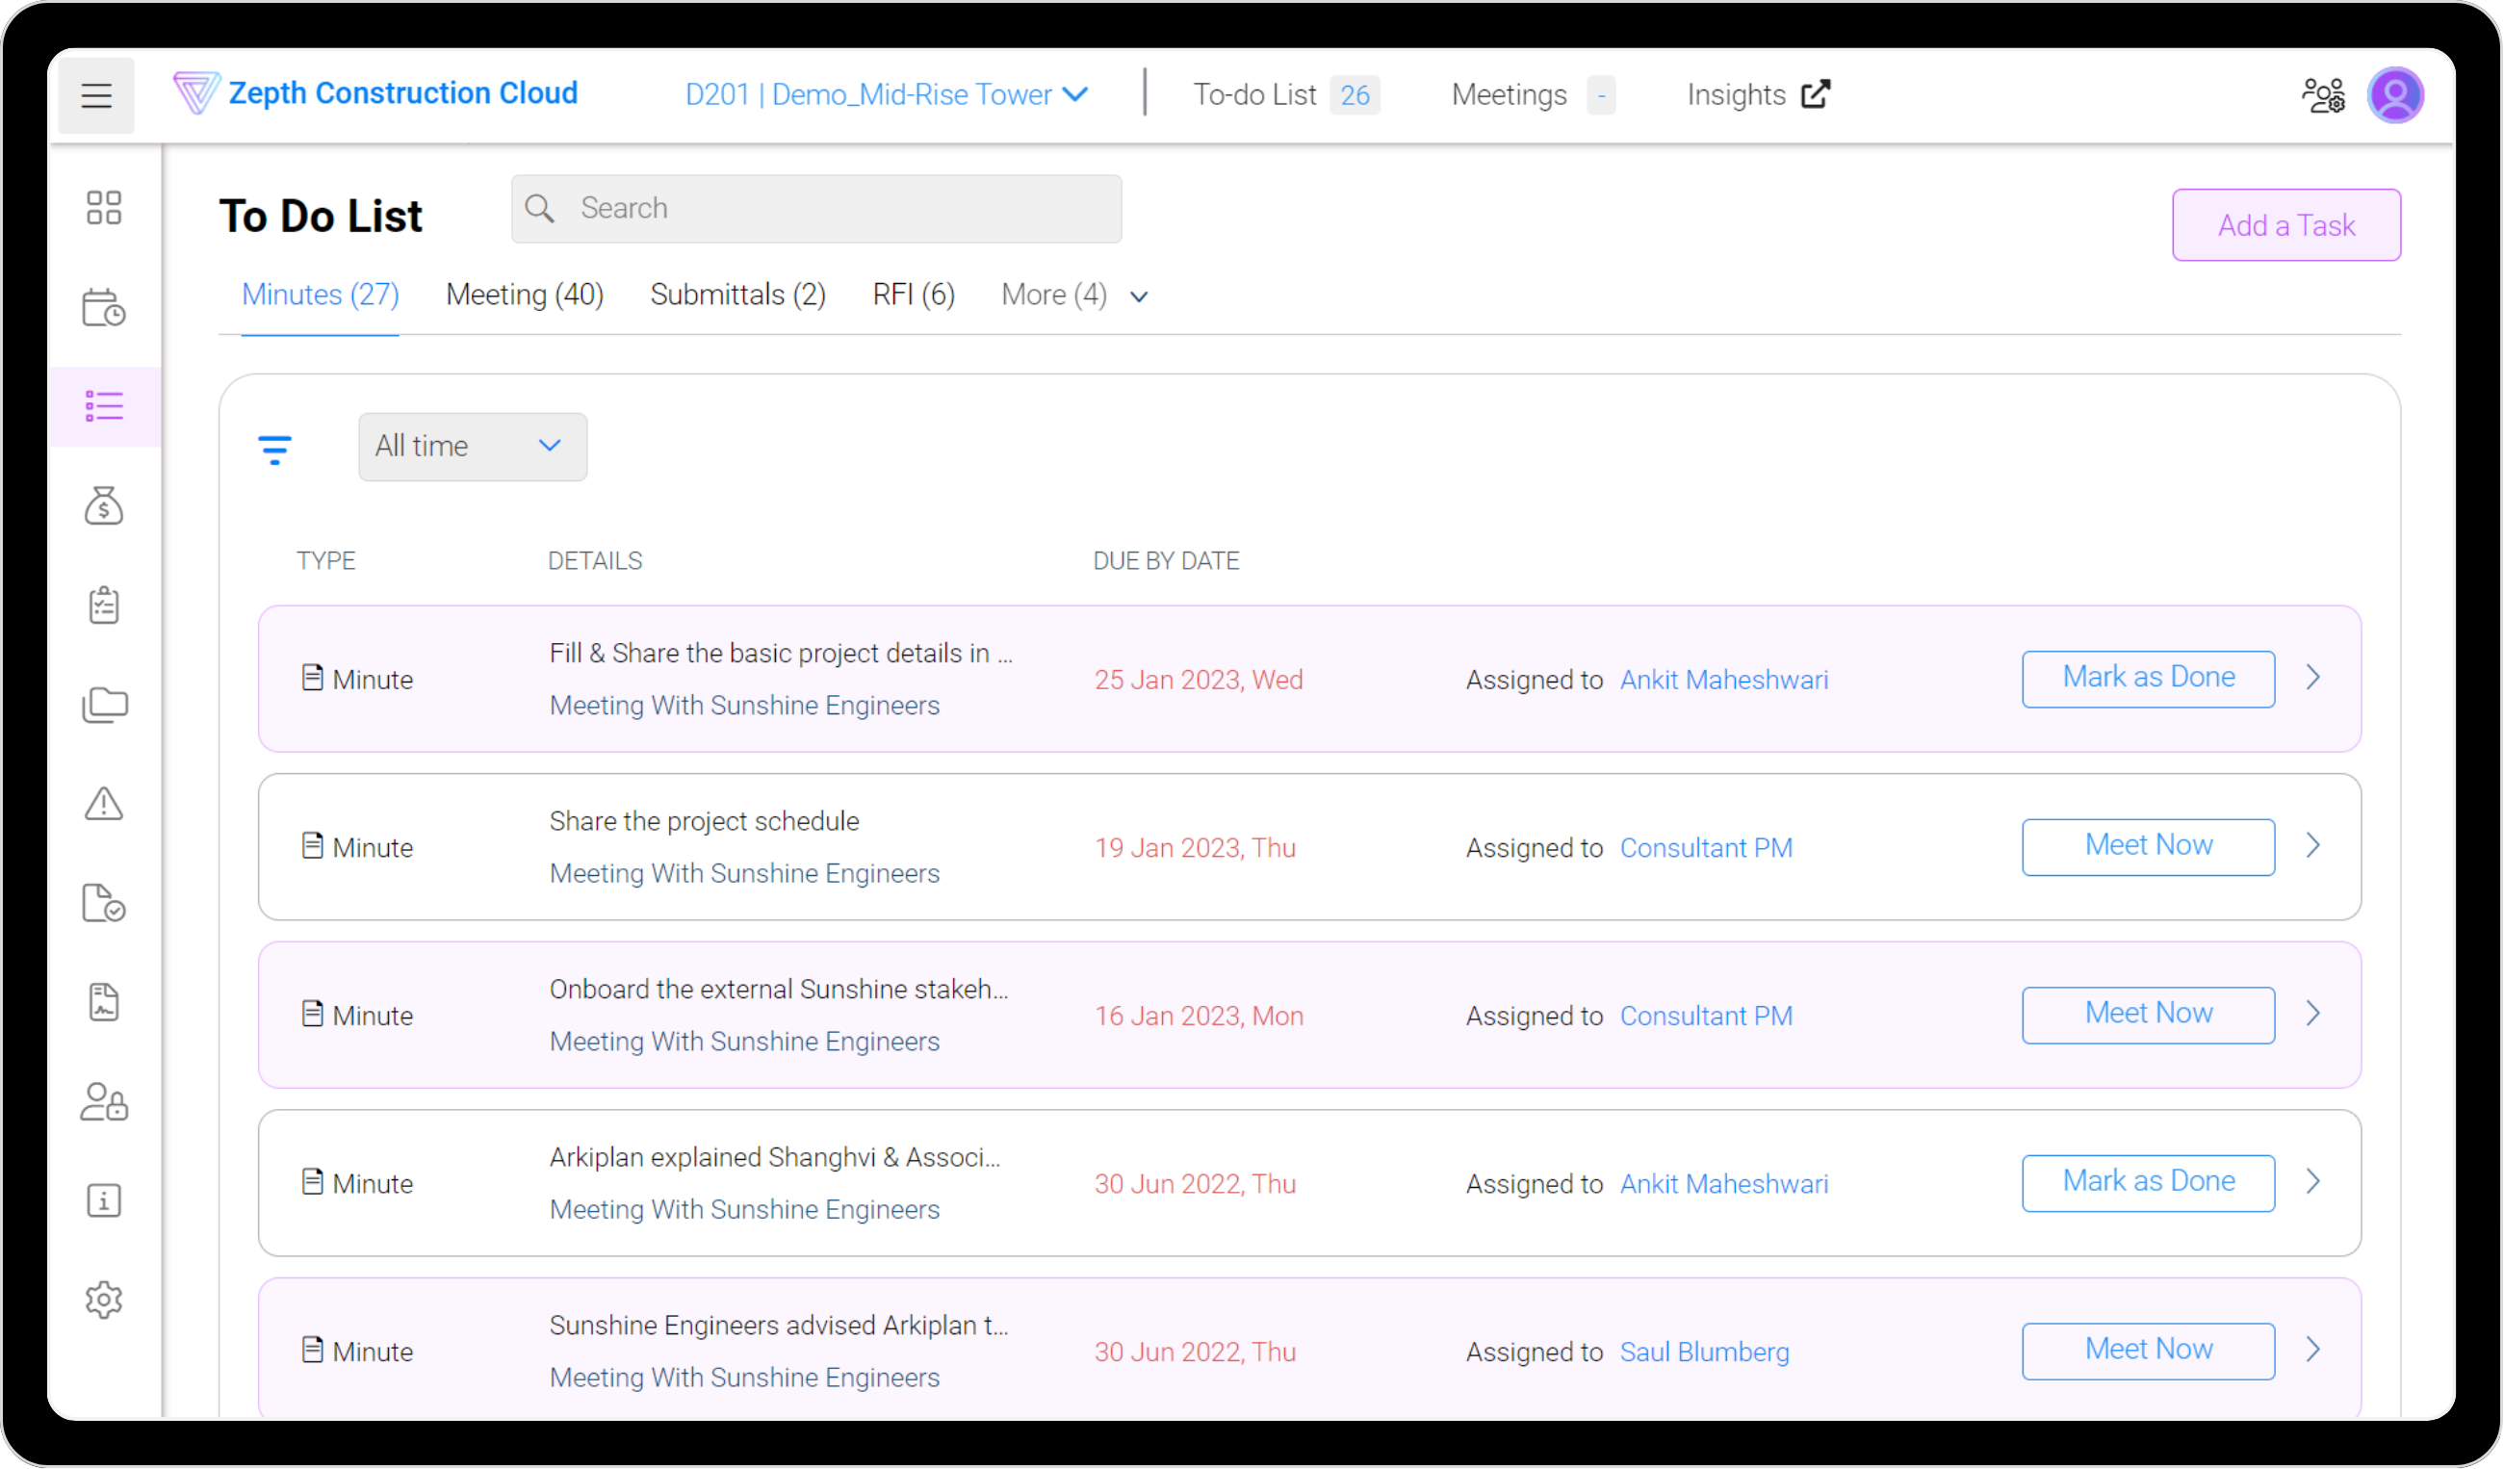The image size is (2504, 1469).
Task: Expand the Onboard the external Sunshine row chevron
Action: pyautogui.click(x=2313, y=1014)
